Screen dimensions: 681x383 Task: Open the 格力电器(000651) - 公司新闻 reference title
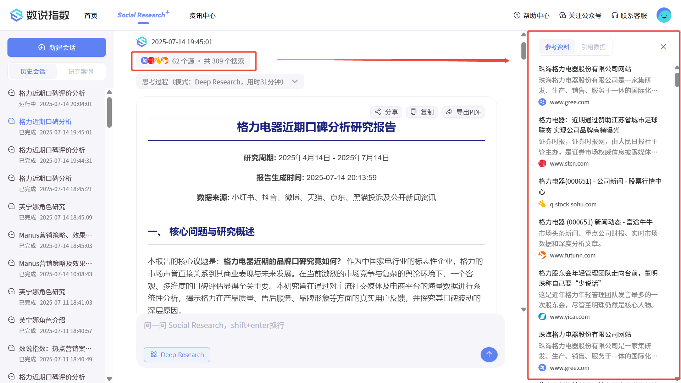point(600,187)
